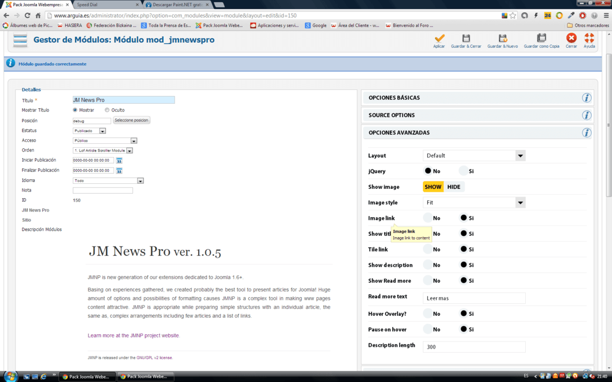This screenshot has height=382, width=612.
Task: Click info icon on Opciones Básicas panel
Action: click(x=586, y=98)
